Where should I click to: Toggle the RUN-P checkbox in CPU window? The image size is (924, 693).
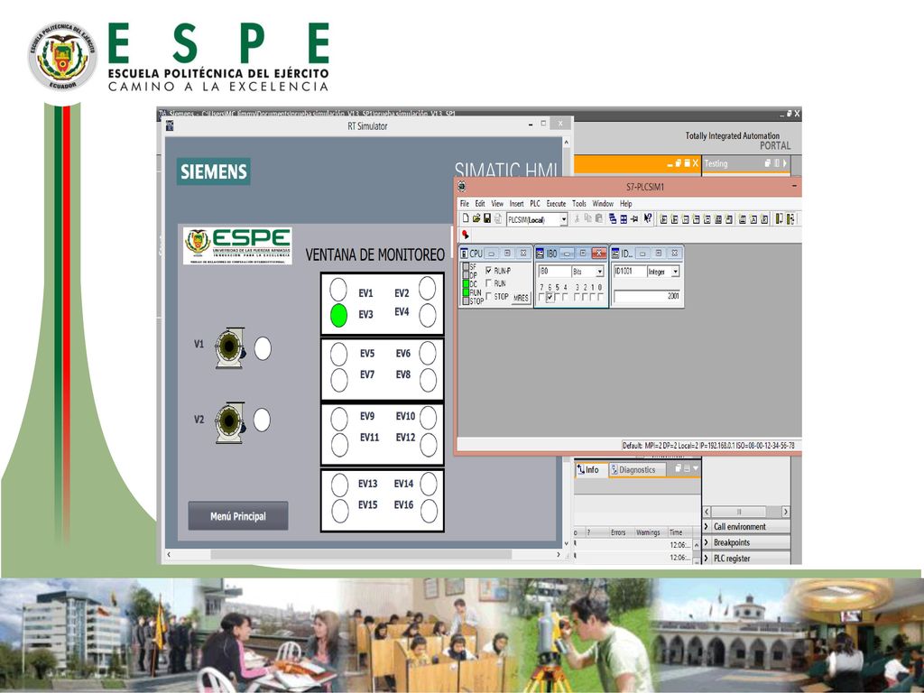coord(488,271)
